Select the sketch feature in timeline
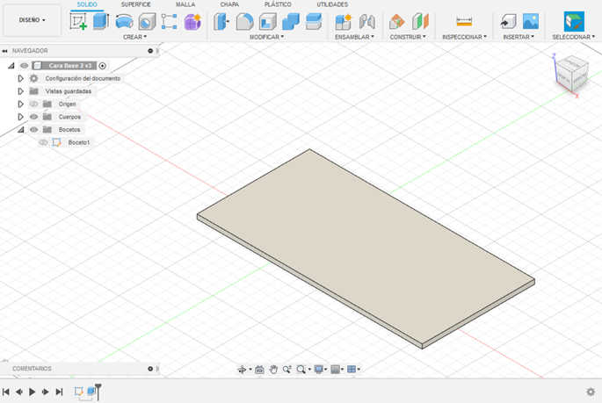Screen dimensions: 602x403 [78, 391]
